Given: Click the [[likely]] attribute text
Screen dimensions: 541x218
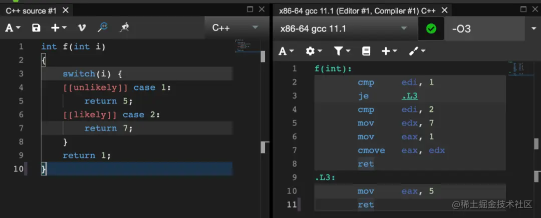Looking at the screenshot, I should tap(90, 114).
